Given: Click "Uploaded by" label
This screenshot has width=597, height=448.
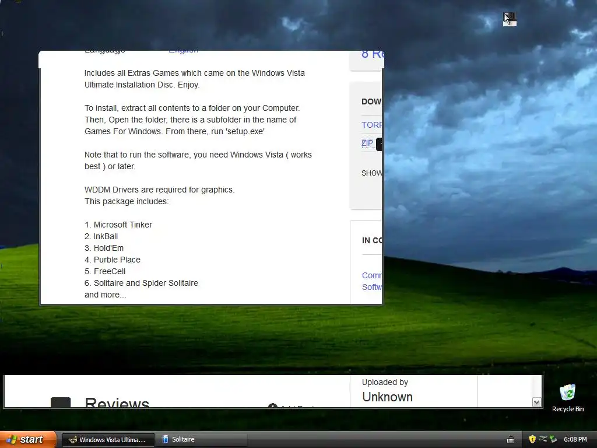Looking at the screenshot, I should point(385,382).
